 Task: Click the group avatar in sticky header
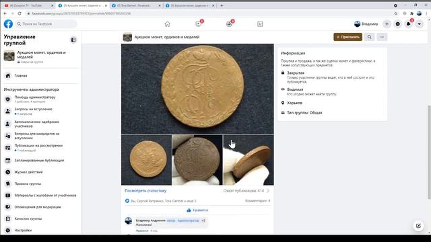pyautogui.click(x=127, y=37)
